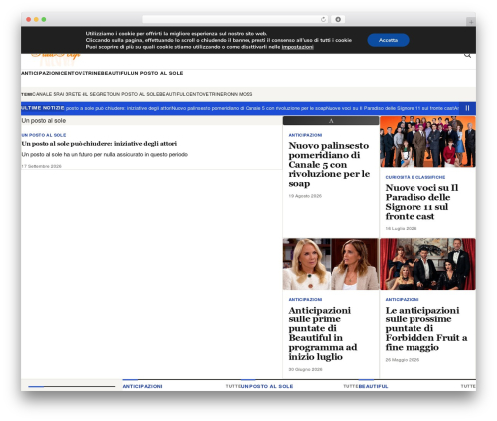Open the Forbidden Fruit cast thumbnail
Image resolution: width=497 pixels, height=421 pixels.
pyautogui.click(x=427, y=264)
